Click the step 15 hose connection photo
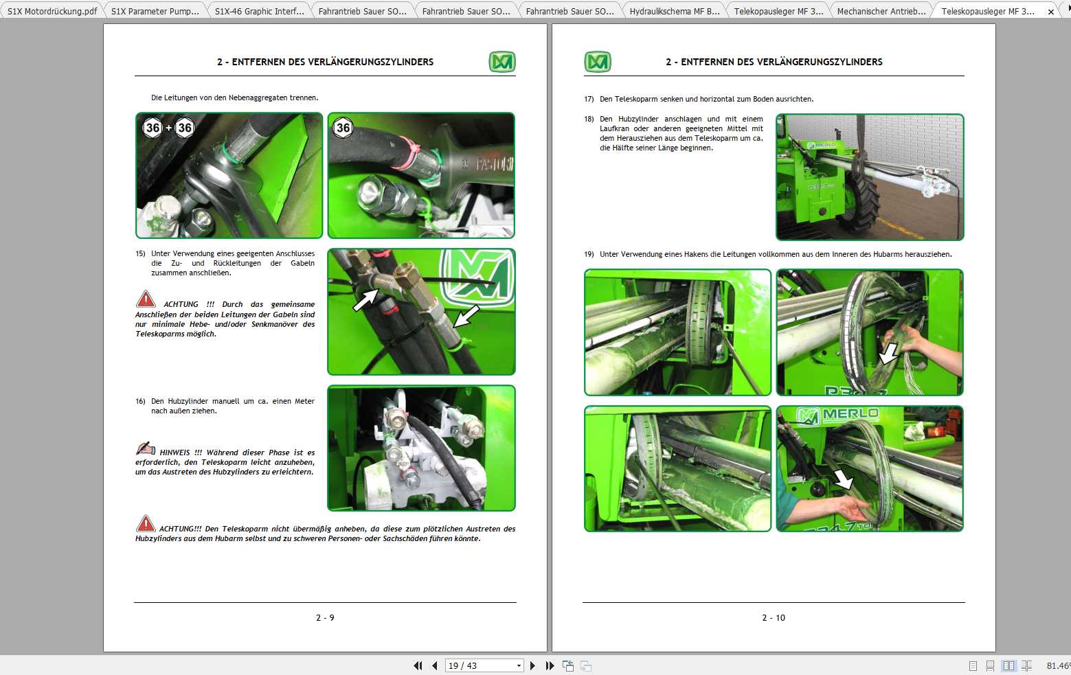Viewport: 1071px width, 675px height. pyautogui.click(x=421, y=312)
